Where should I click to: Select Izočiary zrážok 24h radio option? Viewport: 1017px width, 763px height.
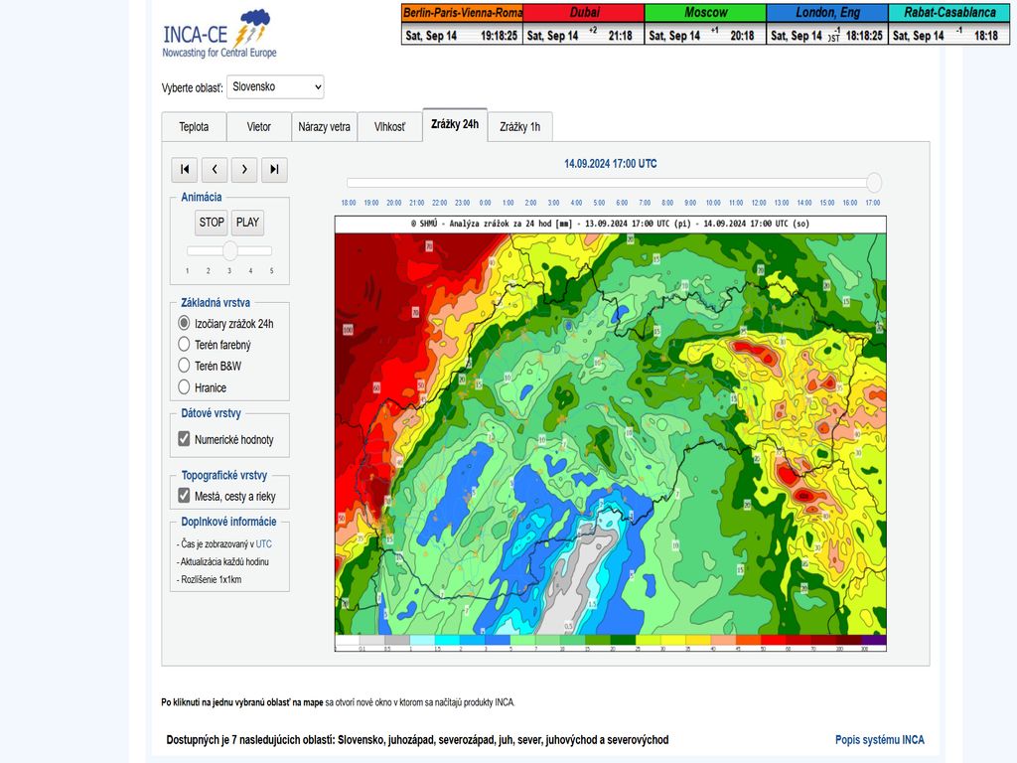[x=184, y=323]
